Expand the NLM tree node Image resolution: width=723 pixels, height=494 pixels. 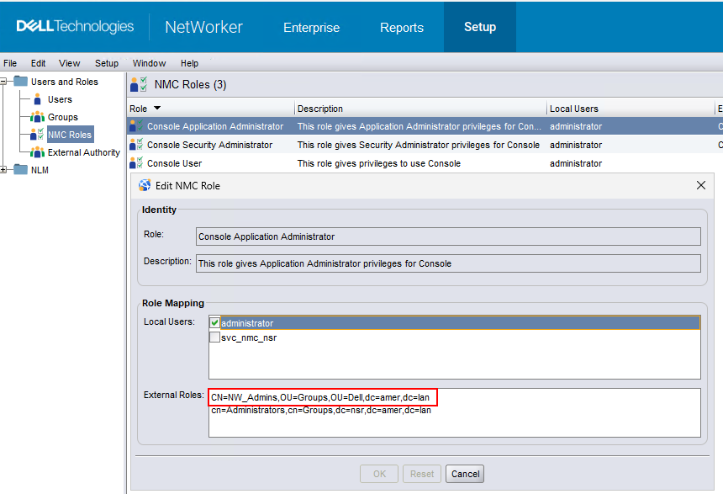[x=3, y=169]
